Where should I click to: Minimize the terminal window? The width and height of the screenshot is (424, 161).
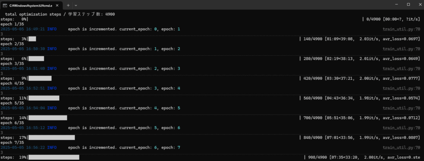397,4
